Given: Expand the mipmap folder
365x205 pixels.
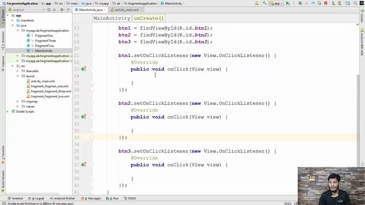Looking at the screenshot, I should point(18,101).
